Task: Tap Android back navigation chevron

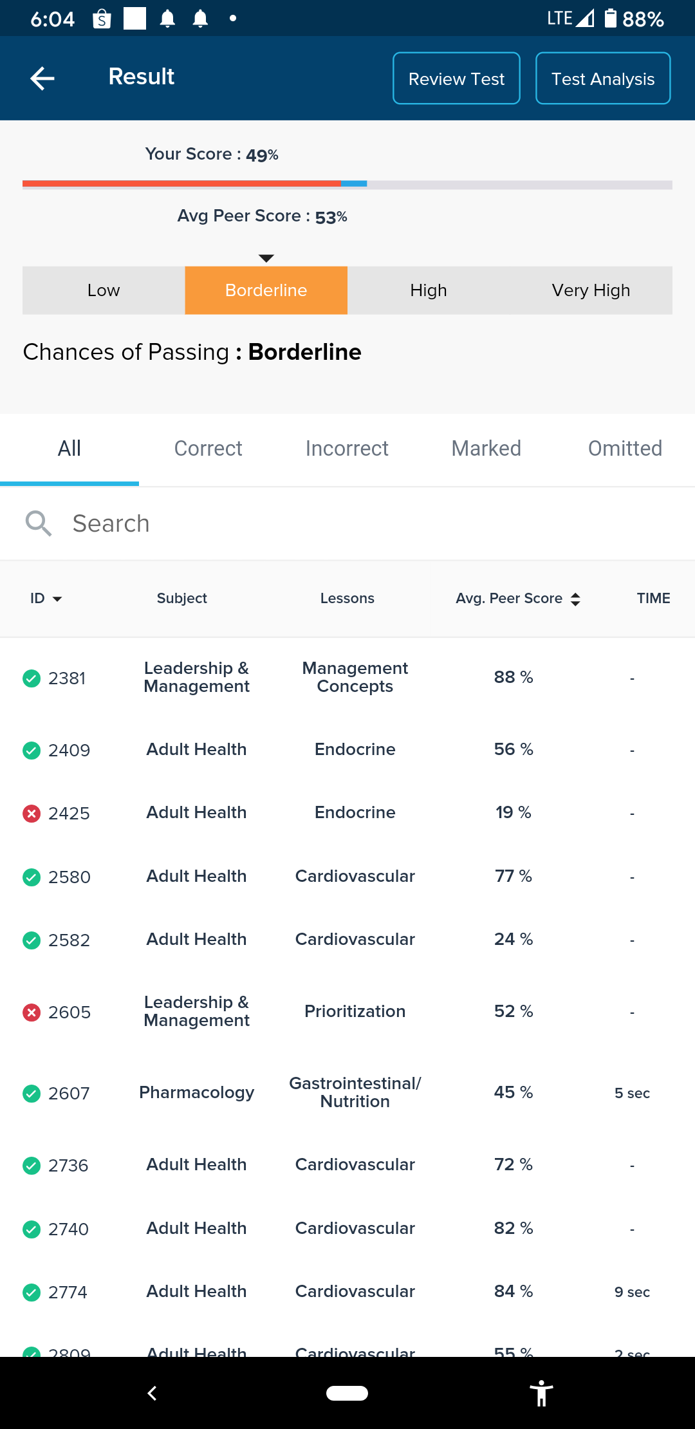Action: click(153, 1394)
